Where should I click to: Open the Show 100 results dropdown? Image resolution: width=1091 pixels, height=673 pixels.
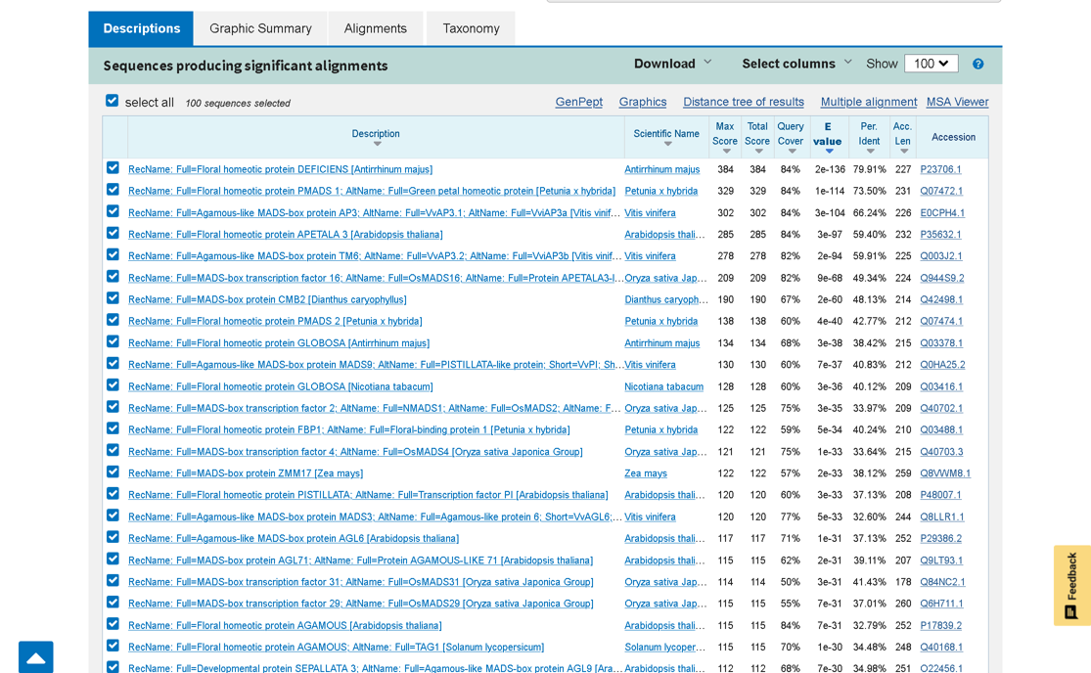(931, 64)
